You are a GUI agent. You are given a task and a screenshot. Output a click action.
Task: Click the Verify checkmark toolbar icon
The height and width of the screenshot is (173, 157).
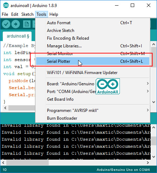pos(6,24)
